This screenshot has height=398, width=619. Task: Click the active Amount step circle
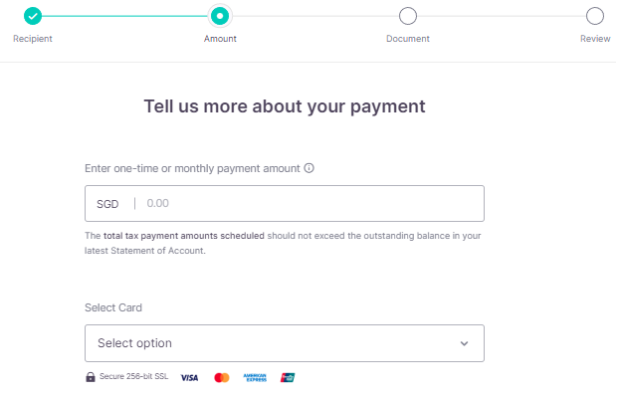(x=220, y=16)
